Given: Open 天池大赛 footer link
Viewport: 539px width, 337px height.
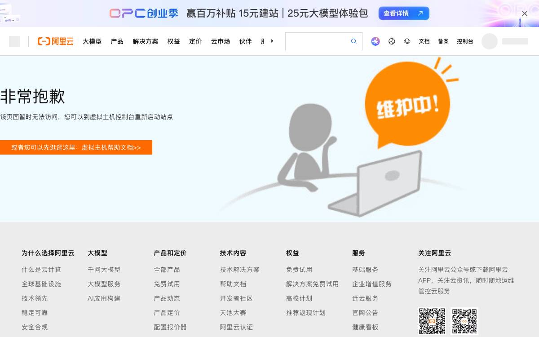Looking at the screenshot, I should (233, 313).
